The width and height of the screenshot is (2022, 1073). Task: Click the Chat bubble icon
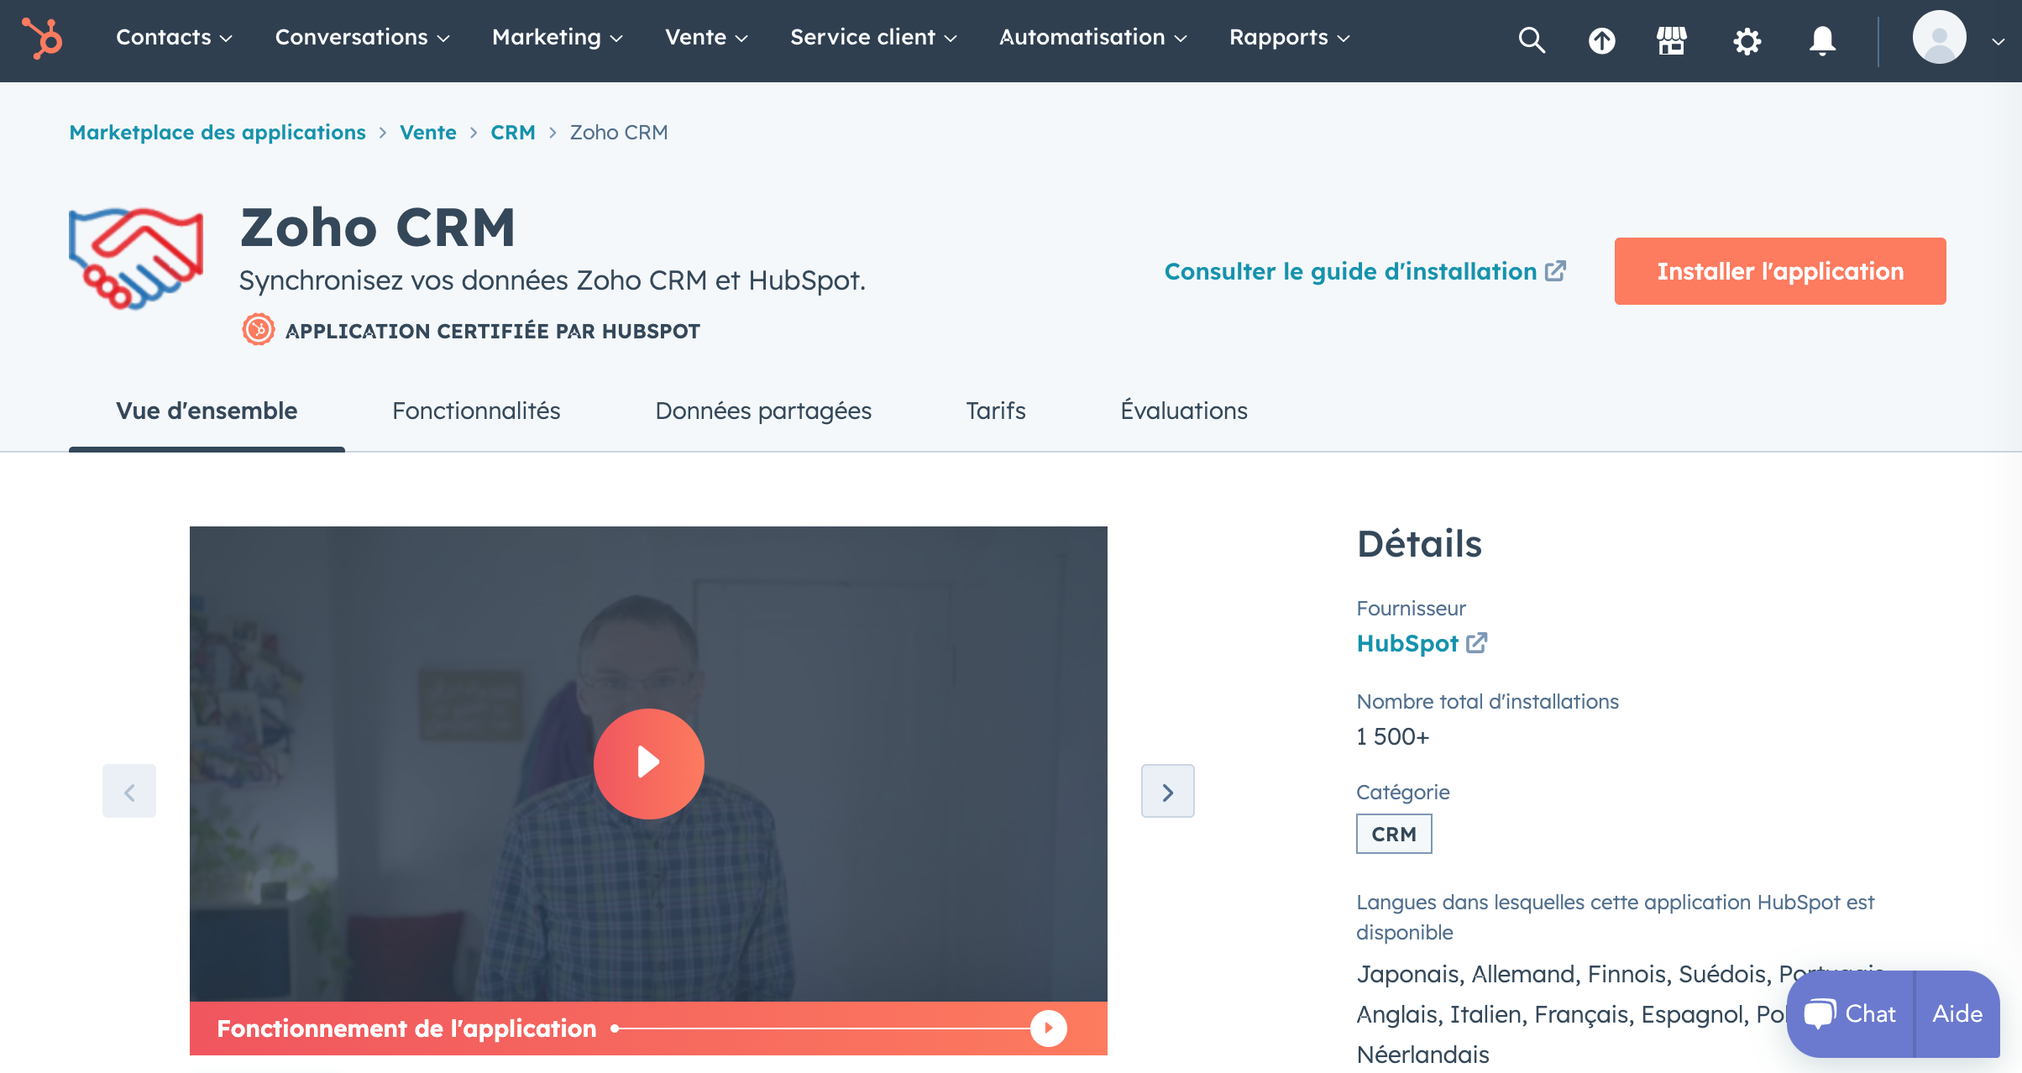click(1820, 1013)
